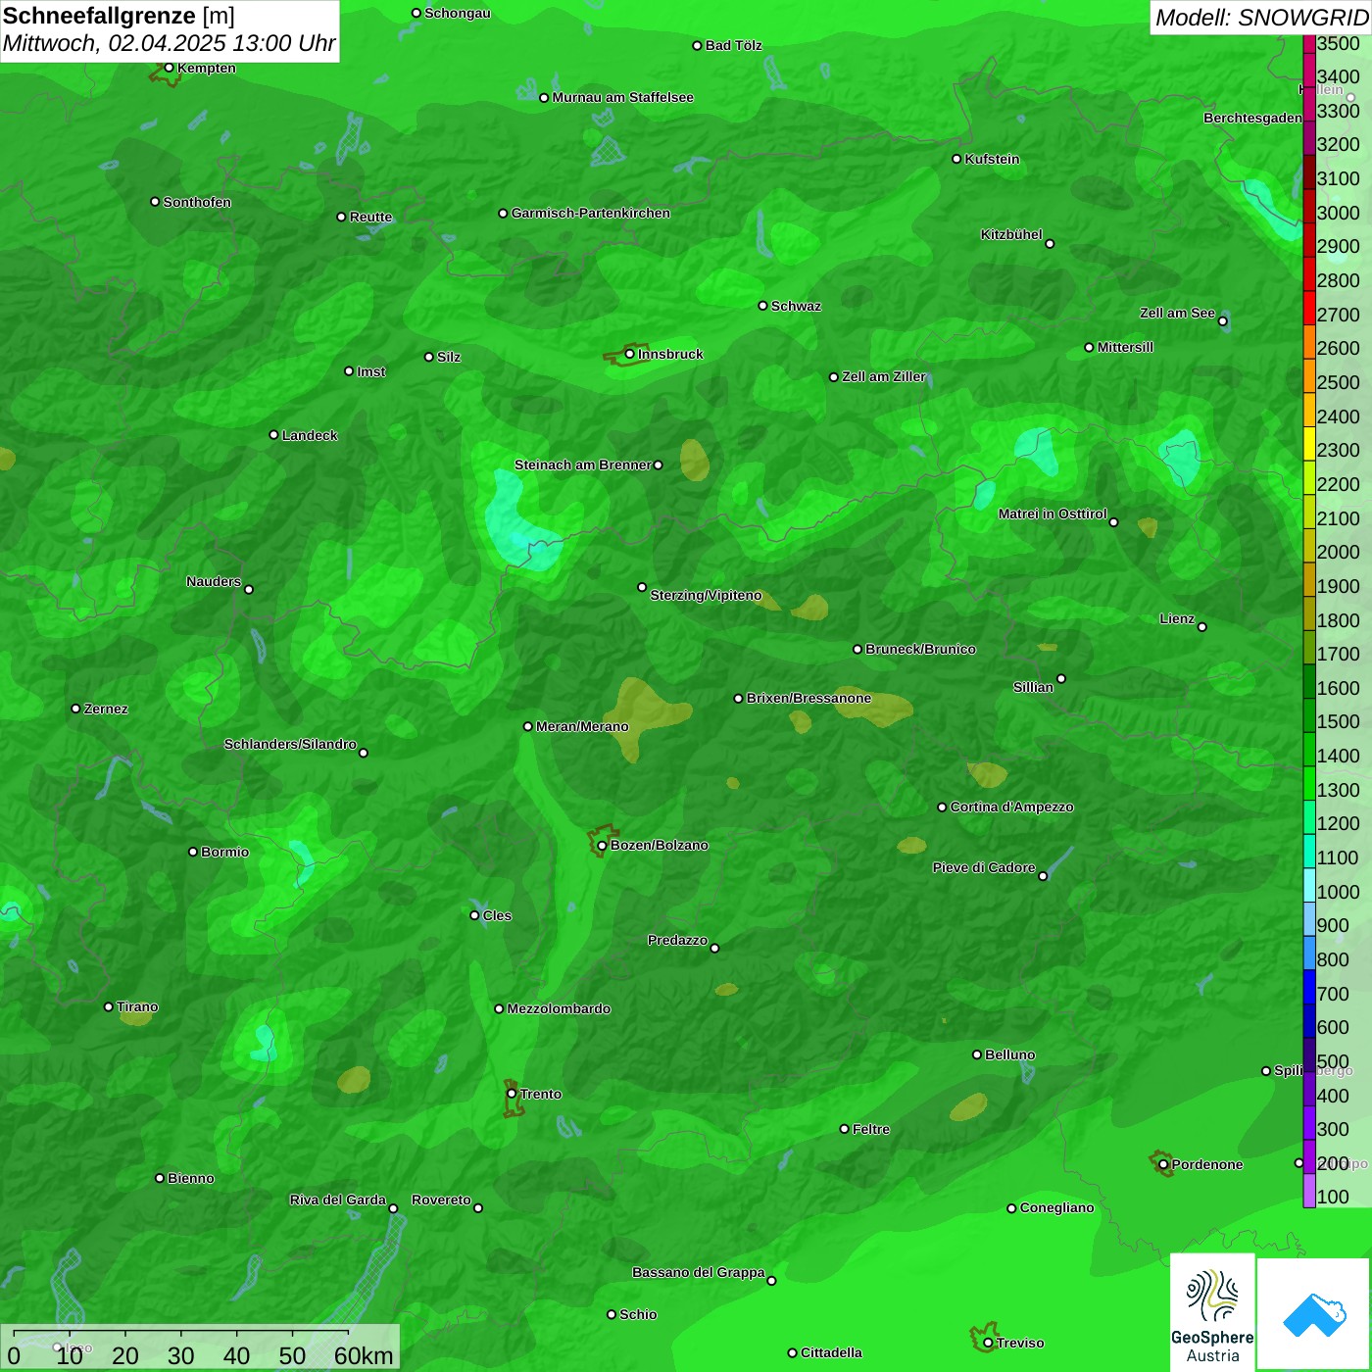The height and width of the screenshot is (1372, 1372).
Task: Select the Pordenone label
Action: point(1207,1164)
